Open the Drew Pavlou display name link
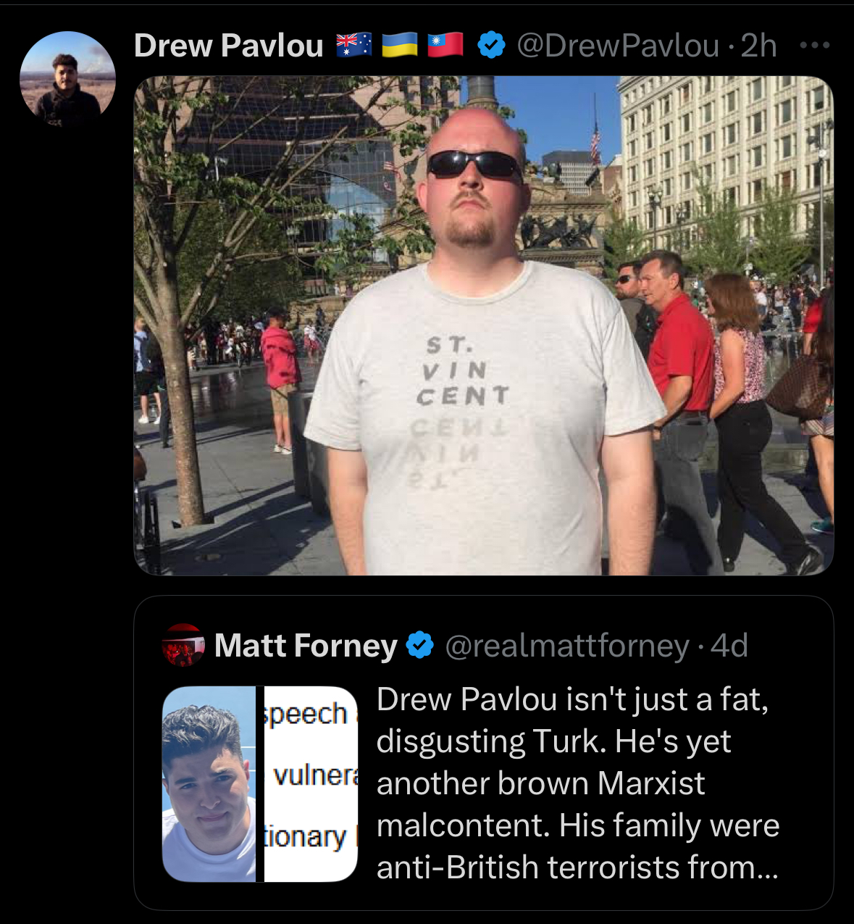 tap(229, 46)
